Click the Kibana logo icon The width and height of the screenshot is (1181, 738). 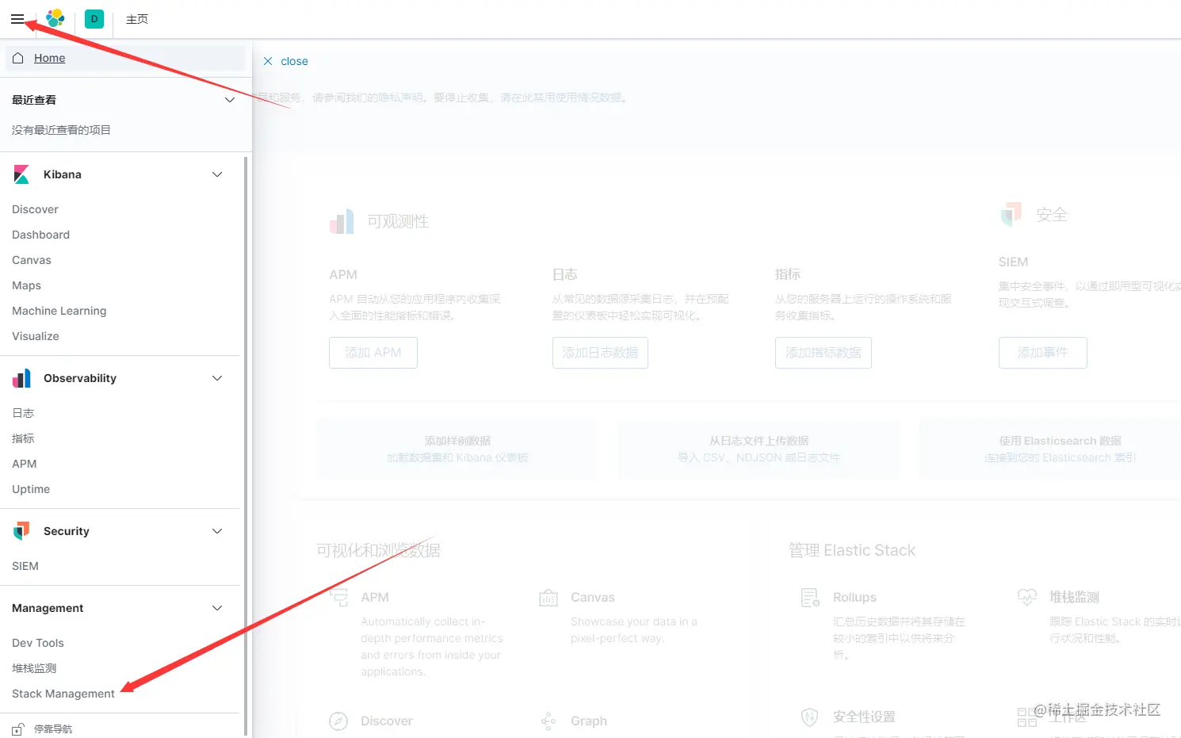[21, 174]
